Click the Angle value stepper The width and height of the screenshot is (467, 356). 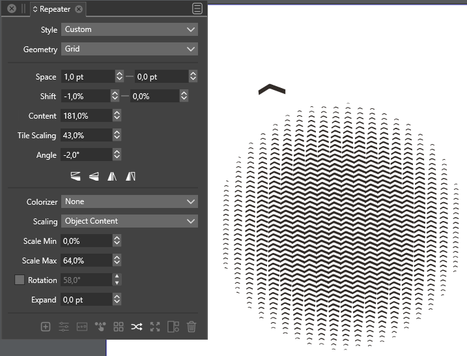[117, 155]
